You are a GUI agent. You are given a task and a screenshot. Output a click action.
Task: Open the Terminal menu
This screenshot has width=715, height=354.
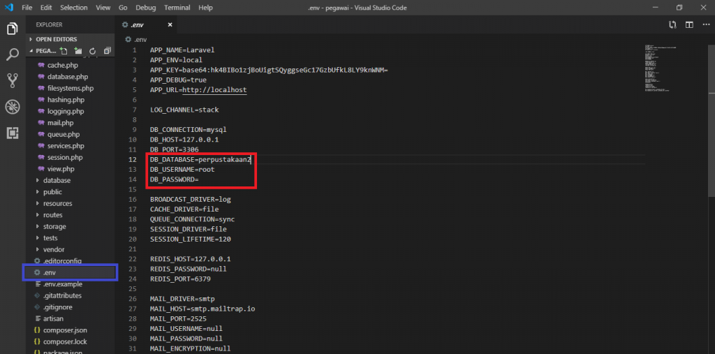pyautogui.click(x=176, y=7)
